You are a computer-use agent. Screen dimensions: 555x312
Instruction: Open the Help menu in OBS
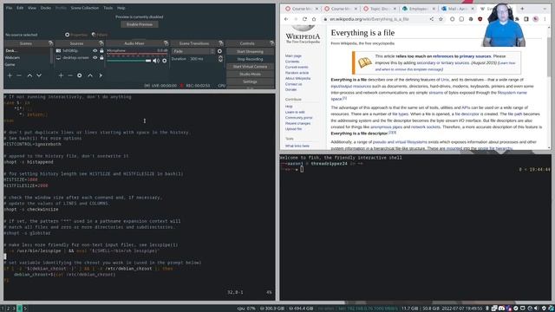coord(121,8)
